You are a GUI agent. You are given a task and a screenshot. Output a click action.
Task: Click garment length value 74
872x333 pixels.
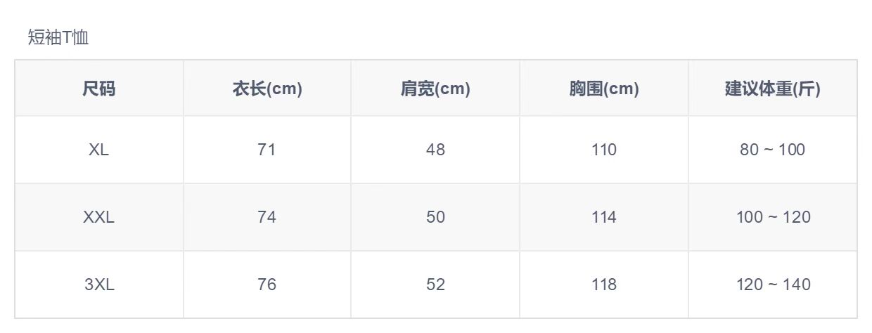coord(267,217)
